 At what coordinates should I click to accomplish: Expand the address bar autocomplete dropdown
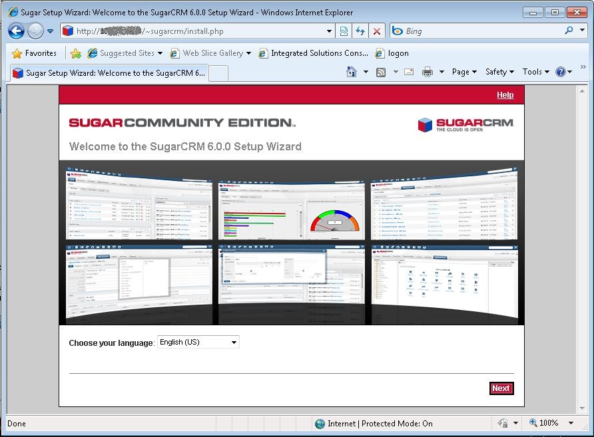click(329, 31)
